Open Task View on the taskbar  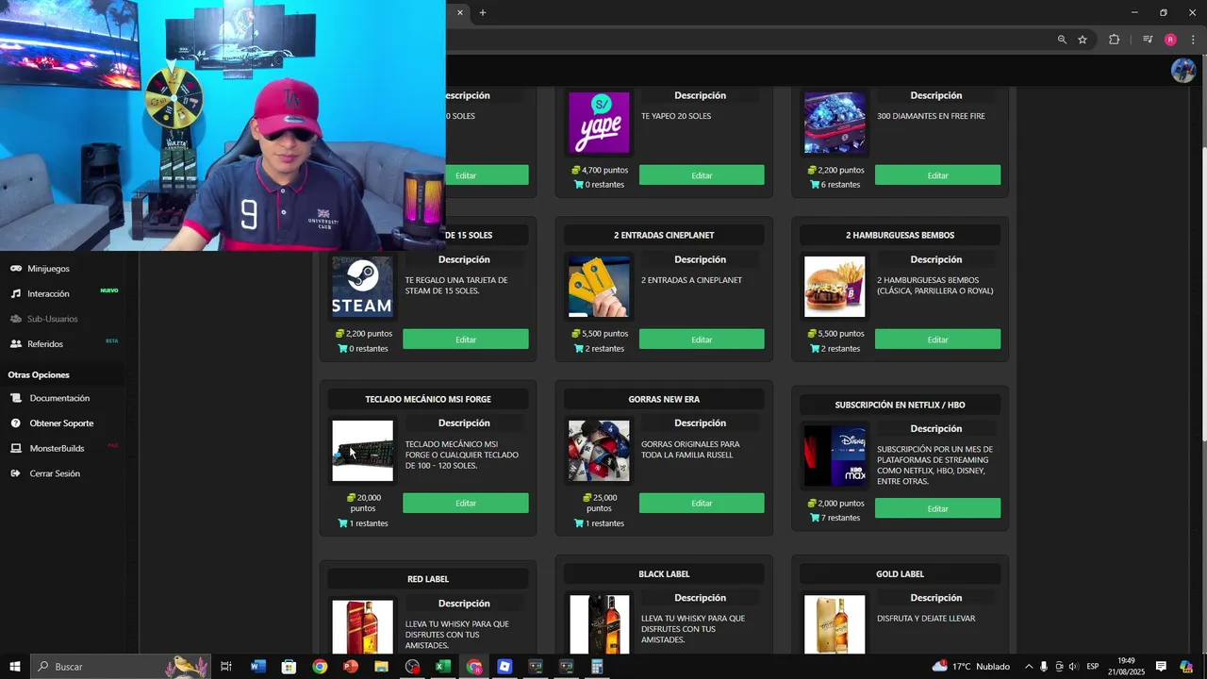coord(226,667)
